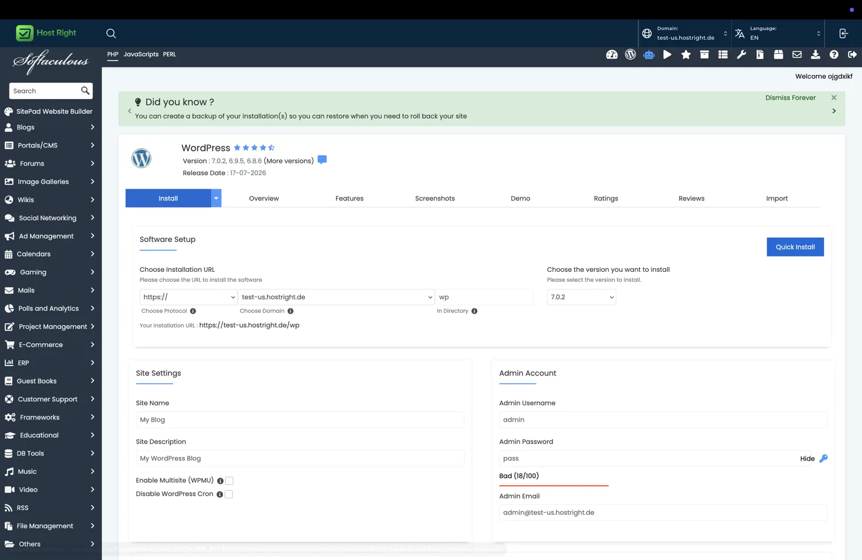Expand the DB Tools sidebar category
Image resolution: width=862 pixels, height=560 pixels.
click(x=50, y=453)
